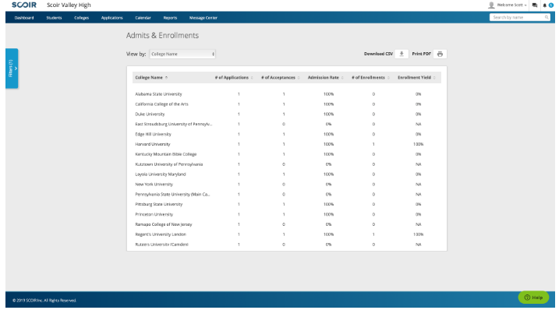The width and height of the screenshot is (559, 310).
Task: Open the View by College Name dropdown
Action: [182, 54]
